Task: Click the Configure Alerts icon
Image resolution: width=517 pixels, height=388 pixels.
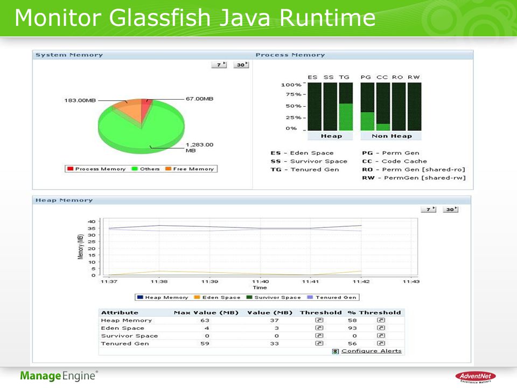Action: [x=336, y=351]
